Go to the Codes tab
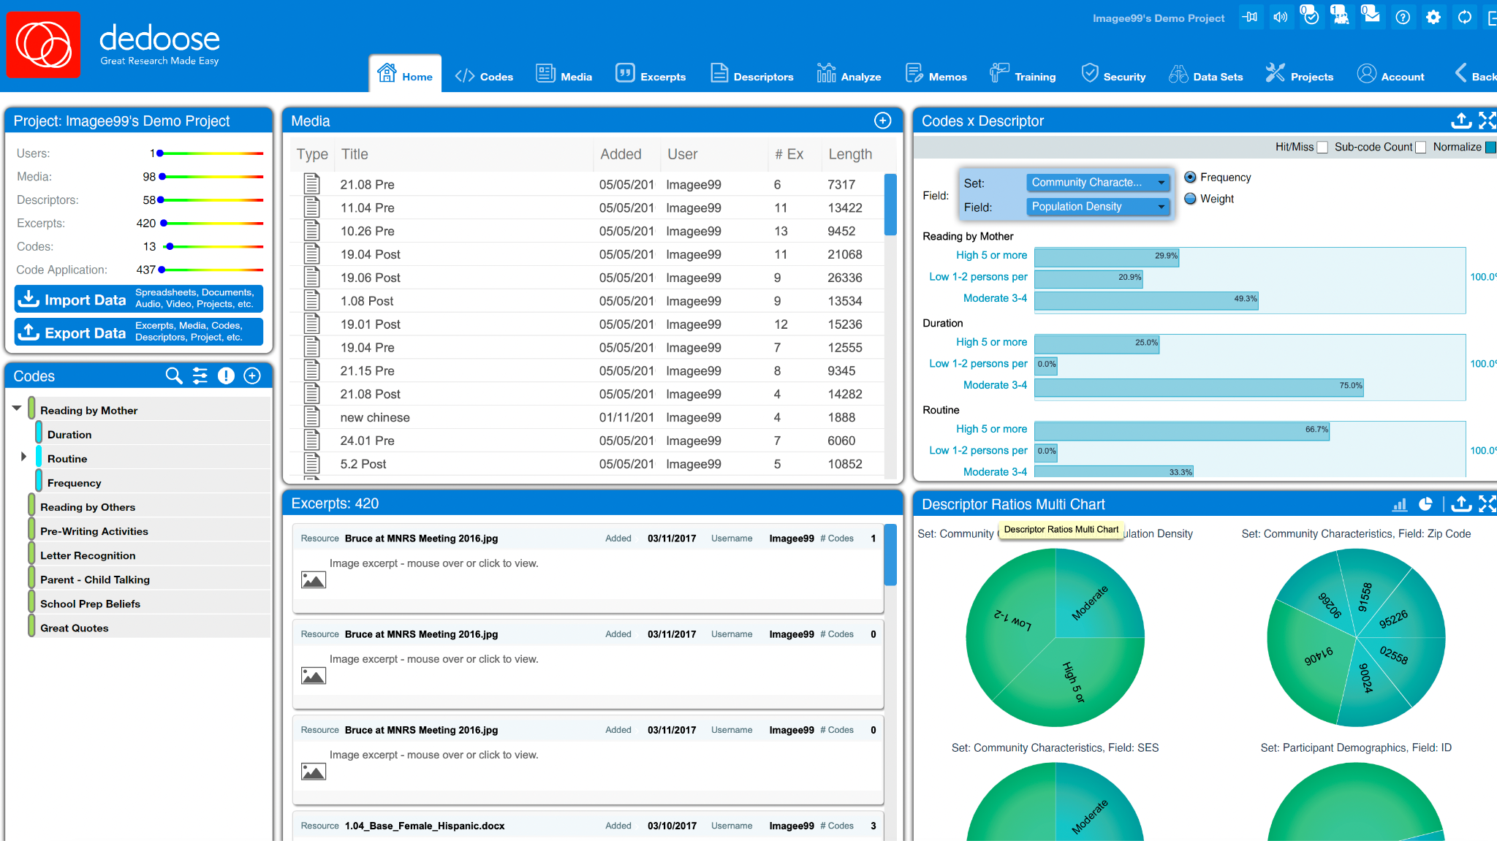Screen dimensions: 1497x841 [x=484, y=76]
